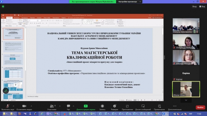Open the Participants panel in Zoom
Viewport: 207px width, 116px height.
52,107
